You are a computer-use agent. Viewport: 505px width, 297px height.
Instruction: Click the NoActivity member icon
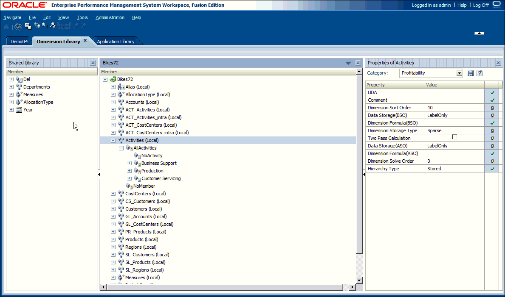[x=137, y=155]
